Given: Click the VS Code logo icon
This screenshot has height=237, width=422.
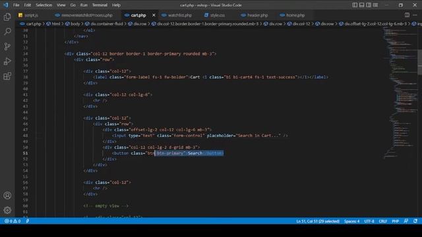Looking at the screenshot, I should coord(6,5).
